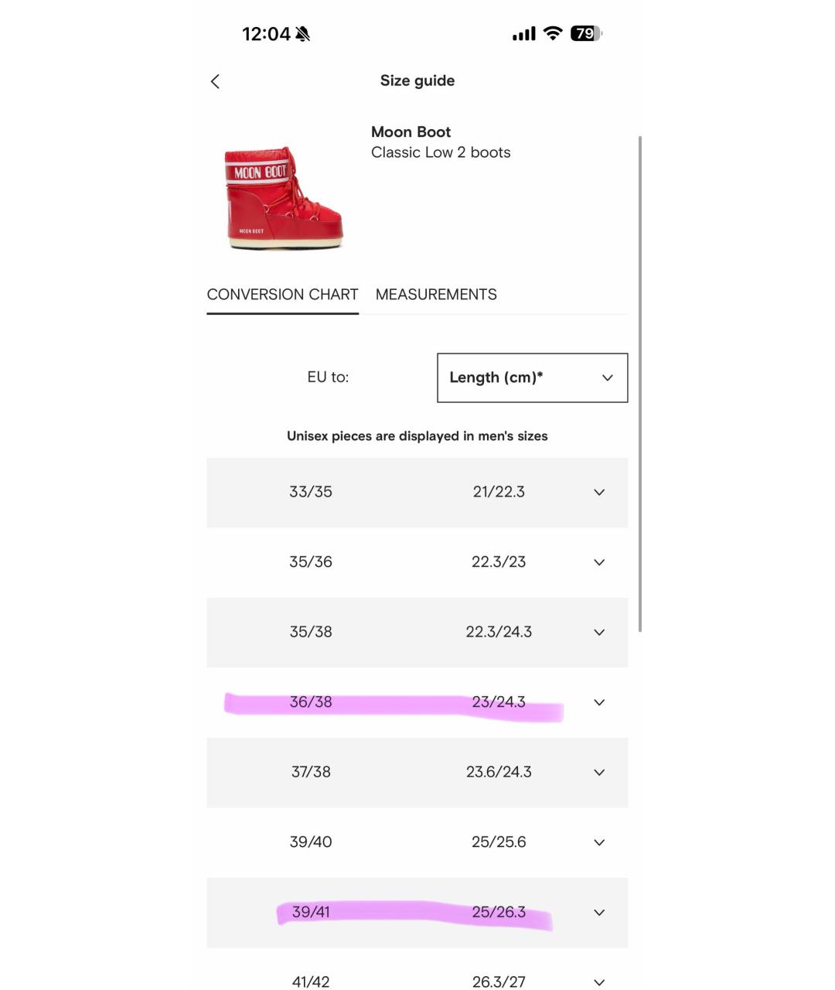Tap the battery level indicator
Screen dimensions: 835x990
pos(585,33)
